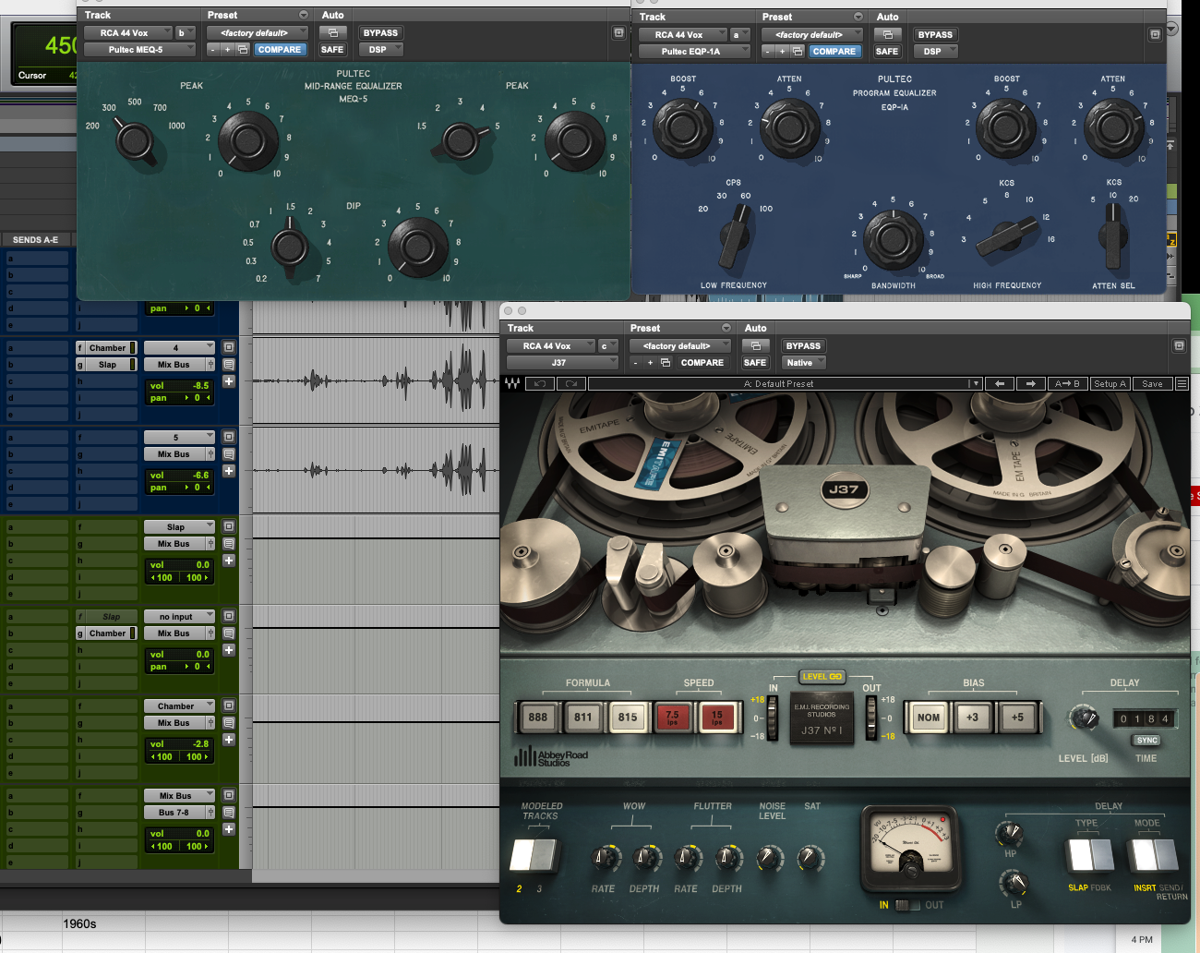Screen dimensions: 1200x953
Task: Open Preset menu arrow in EQP-1A header
Action: point(858,17)
